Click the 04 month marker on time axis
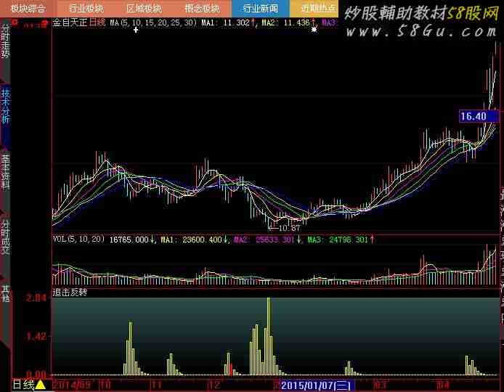The height and width of the screenshot is (392, 504). (442, 385)
